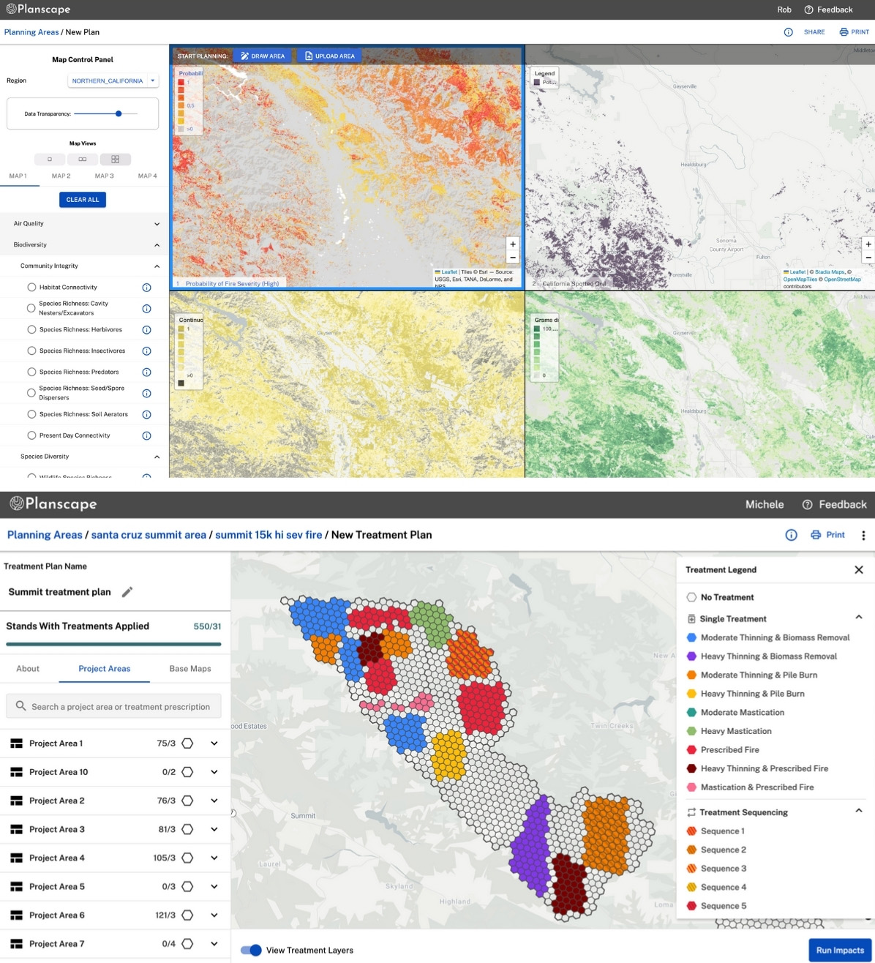Open info for Species Richness: Insectivores
Screen dimensions: 875x963
146,351
